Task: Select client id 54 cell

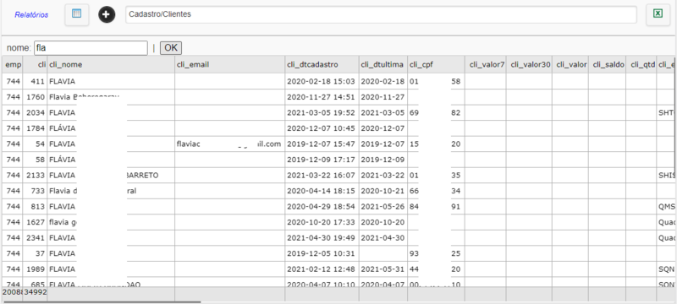Action: [35, 144]
